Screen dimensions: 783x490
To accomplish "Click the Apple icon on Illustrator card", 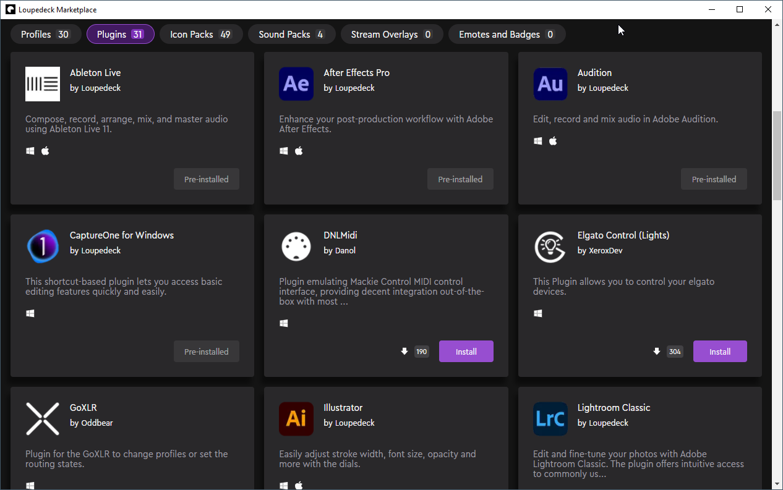I will coord(299,486).
